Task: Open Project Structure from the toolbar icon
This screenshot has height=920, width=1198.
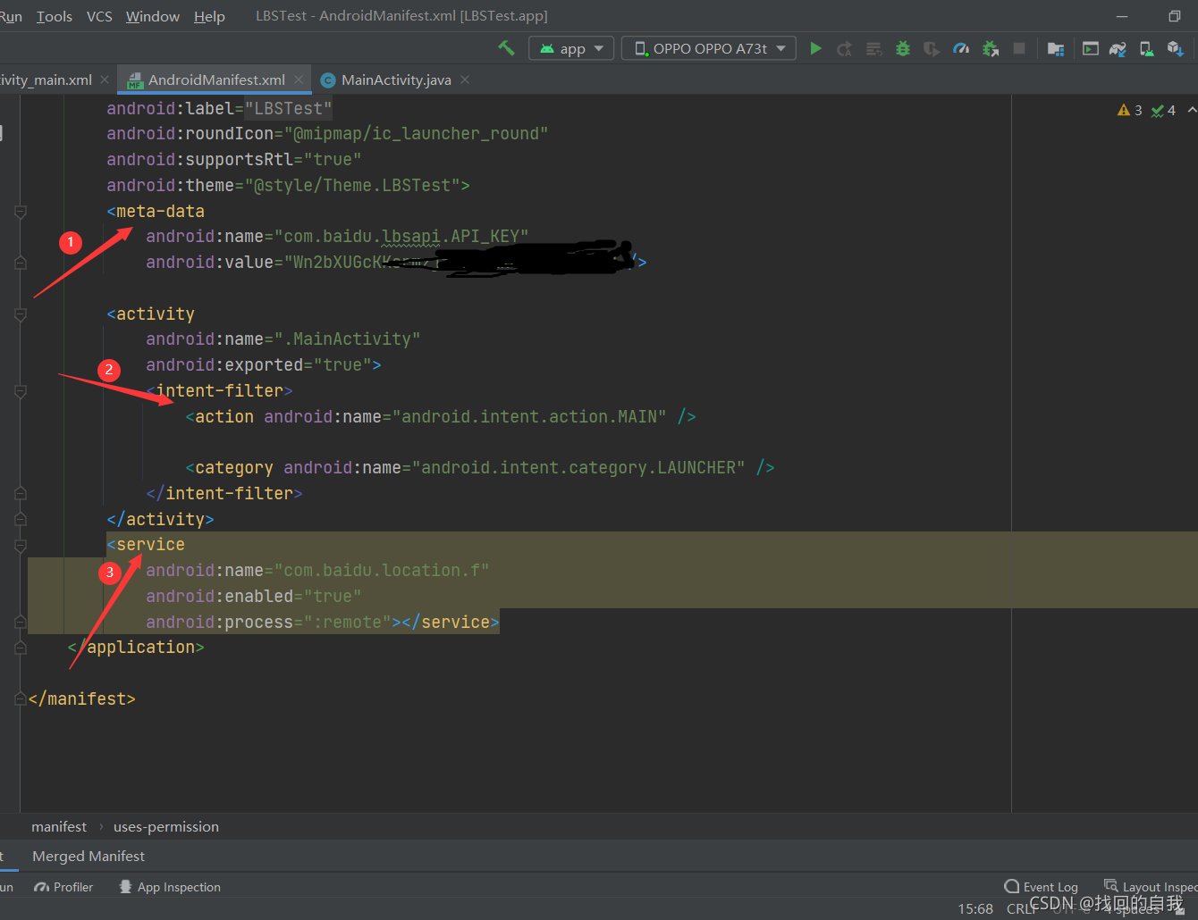Action: tap(1056, 48)
